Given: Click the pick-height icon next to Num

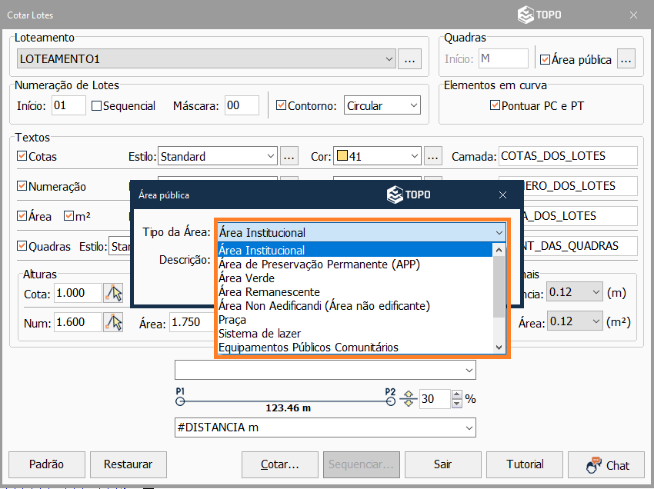Looking at the screenshot, I should [x=114, y=323].
